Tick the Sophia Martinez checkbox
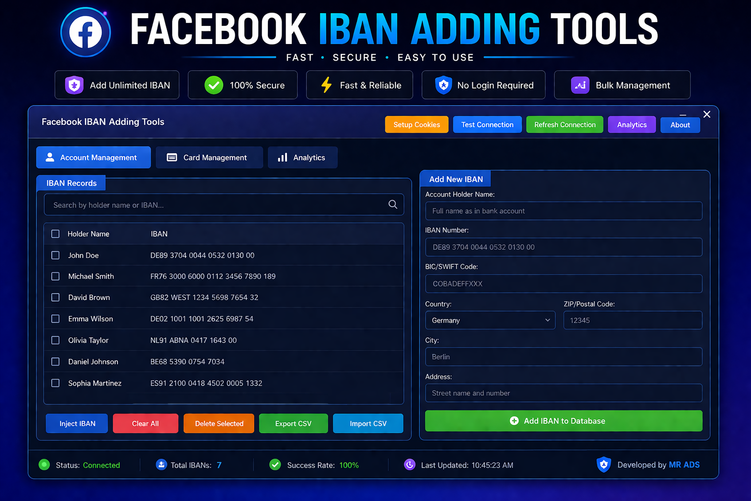This screenshot has height=501, width=751. pos(56,383)
